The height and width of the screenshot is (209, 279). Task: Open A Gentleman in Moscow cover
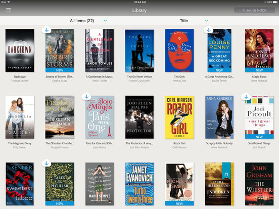pyautogui.click(x=100, y=50)
